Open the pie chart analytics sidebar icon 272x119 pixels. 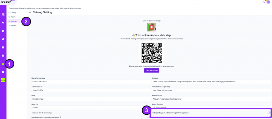3,39
